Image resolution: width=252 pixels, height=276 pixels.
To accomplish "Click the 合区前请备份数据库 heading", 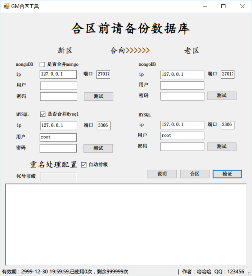I will click(x=131, y=28).
